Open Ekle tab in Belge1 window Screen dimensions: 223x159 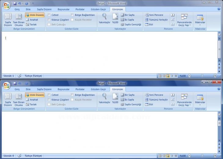[x=28, y=89]
